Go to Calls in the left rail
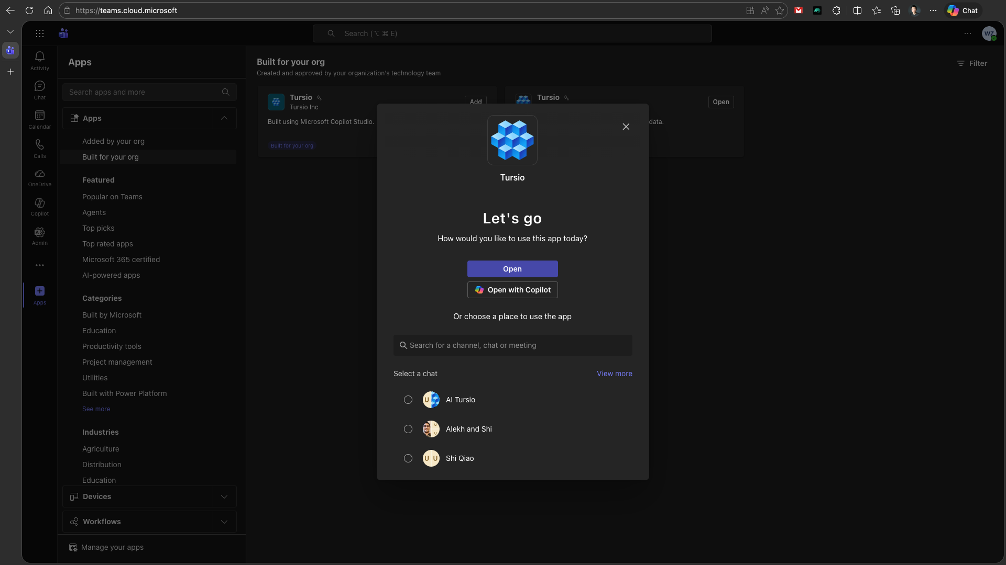The image size is (1006, 565). pos(40,148)
